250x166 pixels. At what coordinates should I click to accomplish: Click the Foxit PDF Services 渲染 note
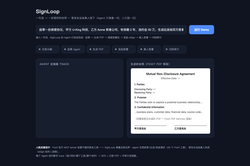[x=163, y=119]
